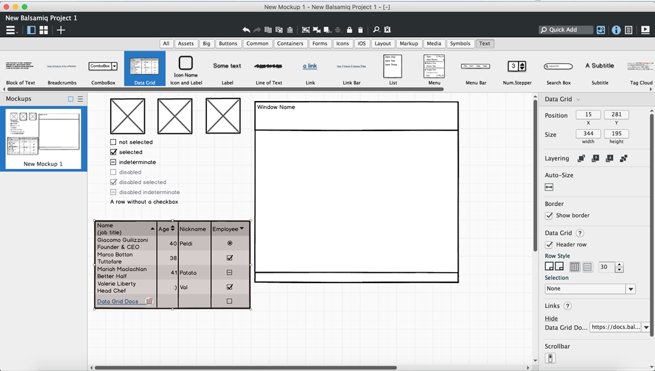This screenshot has height=371, width=655.
Task: Switch to the Containers library tab
Action: tap(290, 44)
